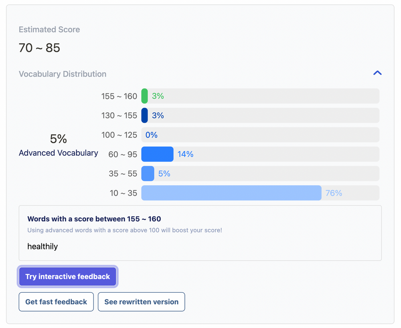The height and width of the screenshot is (328, 401).
Task: Select the 10 ~ 35 bar at 76%
Action: point(231,193)
